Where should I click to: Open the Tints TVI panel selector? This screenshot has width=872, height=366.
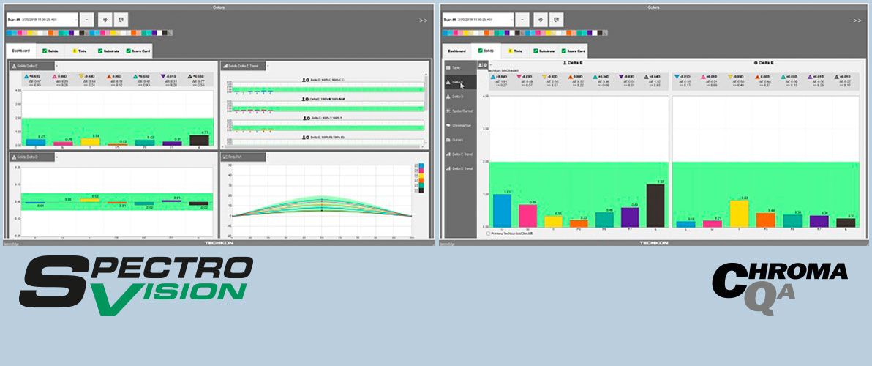point(244,157)
